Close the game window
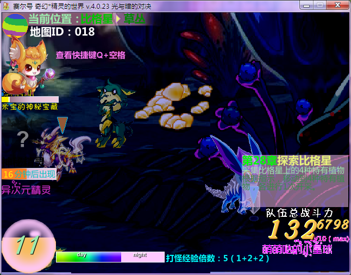Viewport: 351px width, 275px height. point(337,5)
